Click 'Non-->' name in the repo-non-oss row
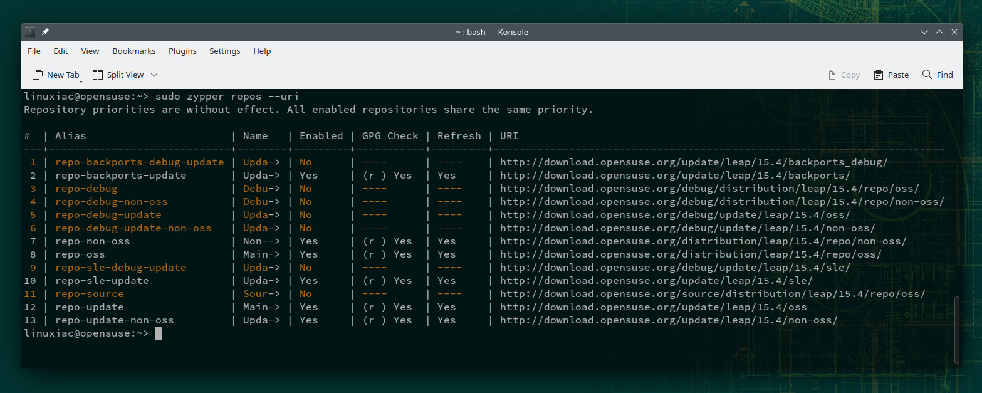Image resolution: width=982 pixels, height=393 pixels. pos(262,241)
